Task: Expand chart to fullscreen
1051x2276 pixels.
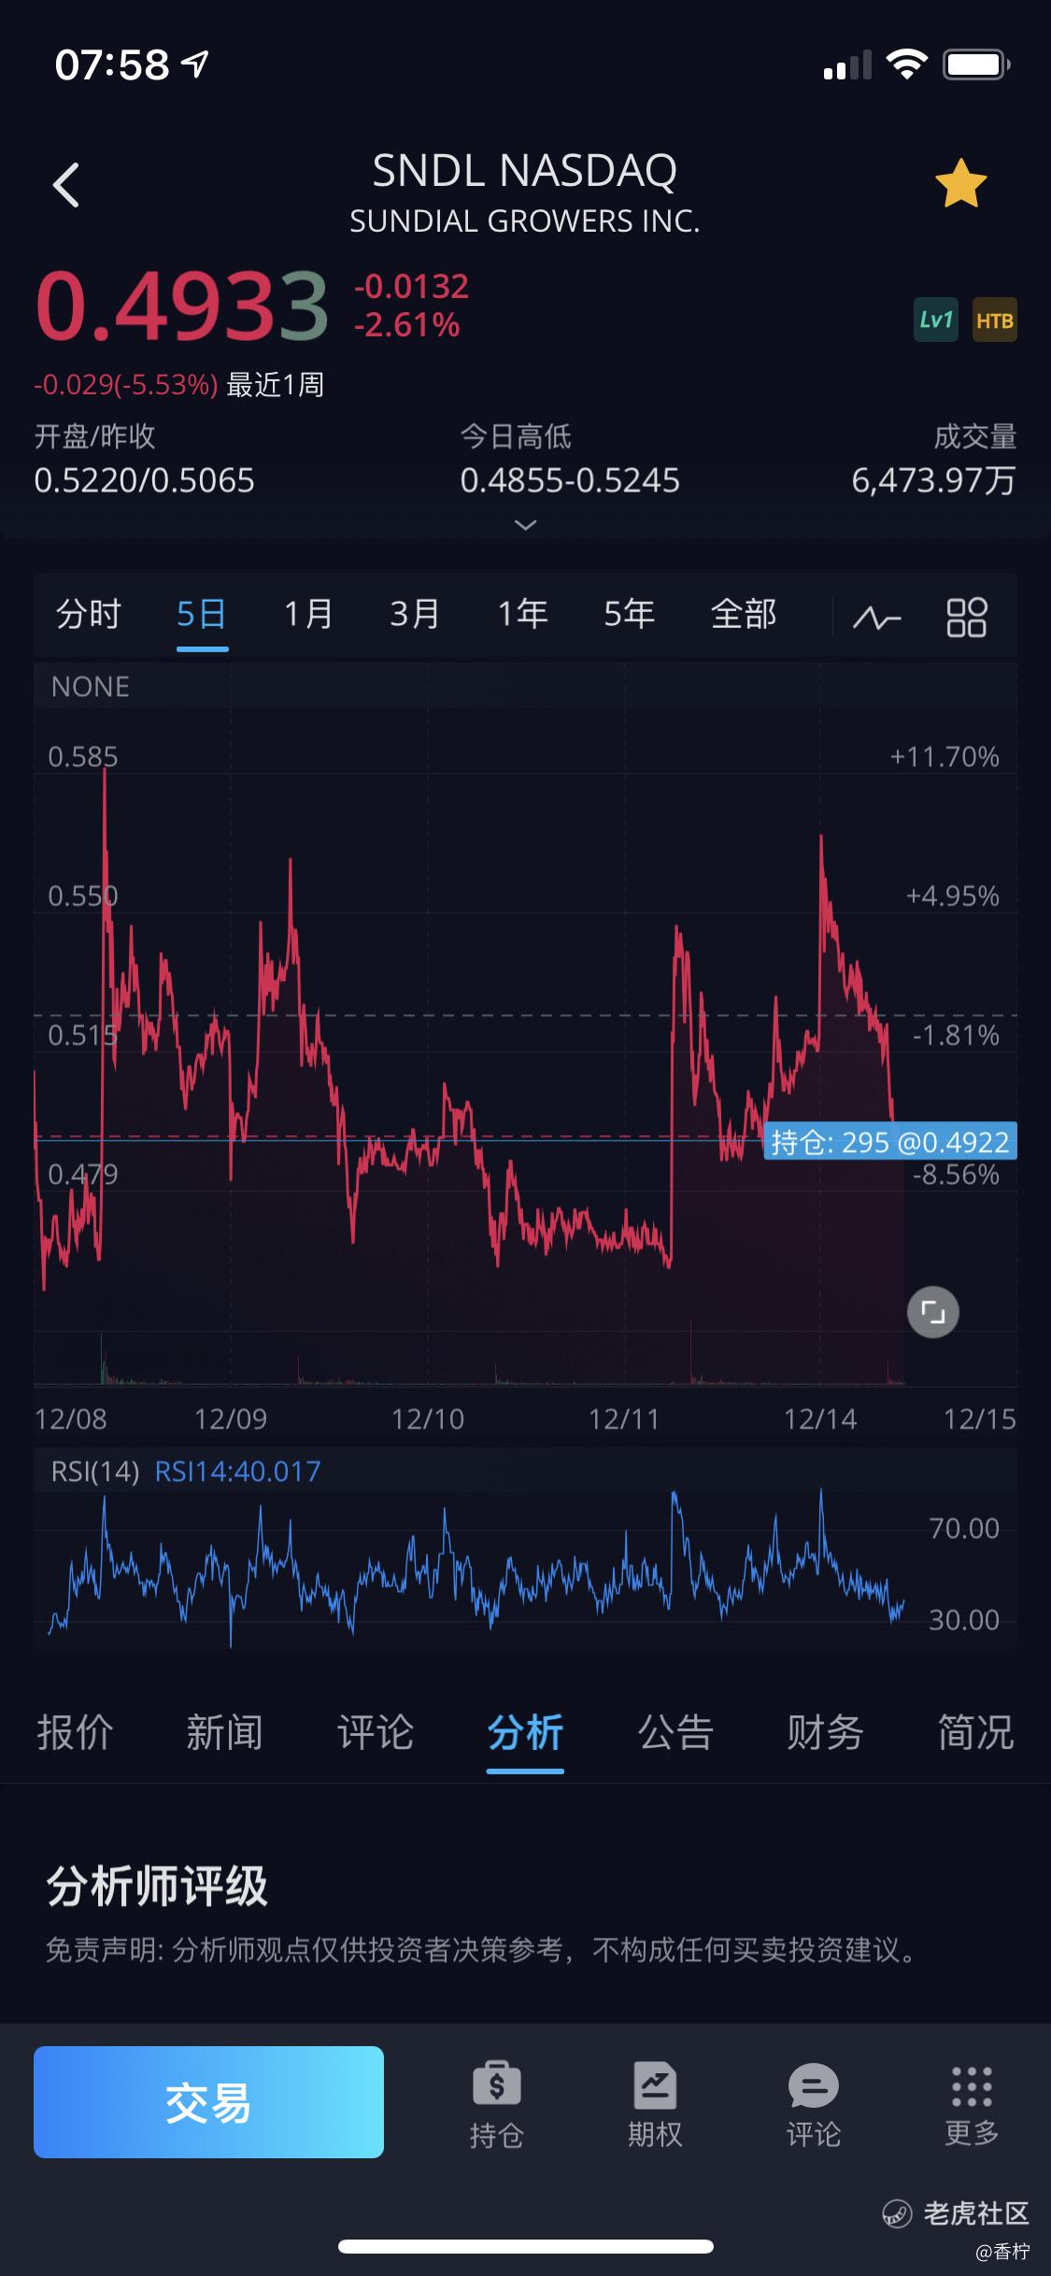Action: pos(933,1312)
